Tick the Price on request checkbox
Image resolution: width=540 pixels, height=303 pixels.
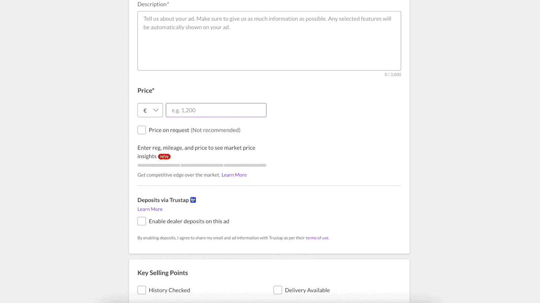[142, 130]
